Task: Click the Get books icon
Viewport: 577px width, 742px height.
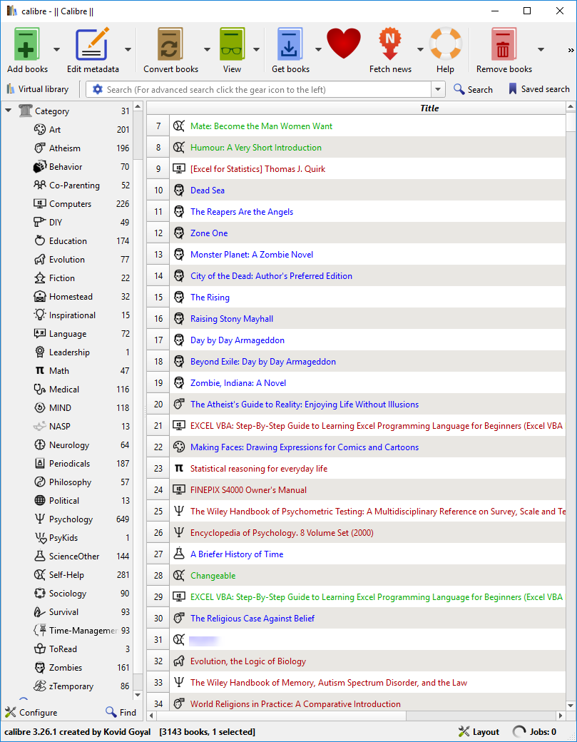Action: coord(290,44)
